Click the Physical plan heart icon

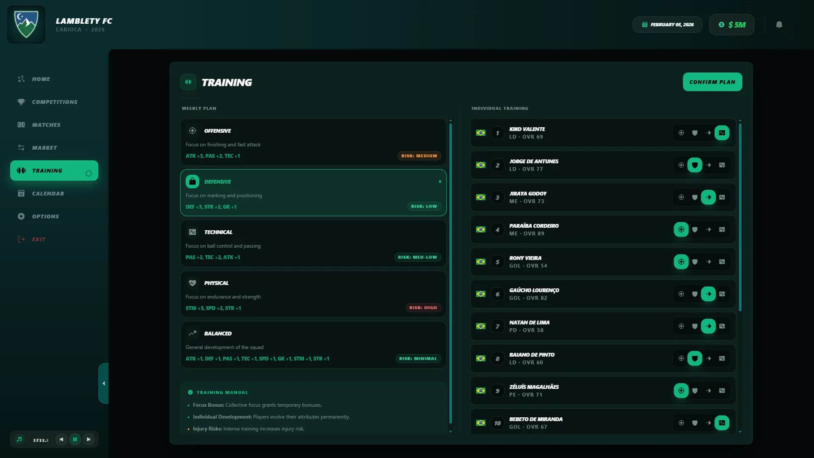[x=192, y=283]
